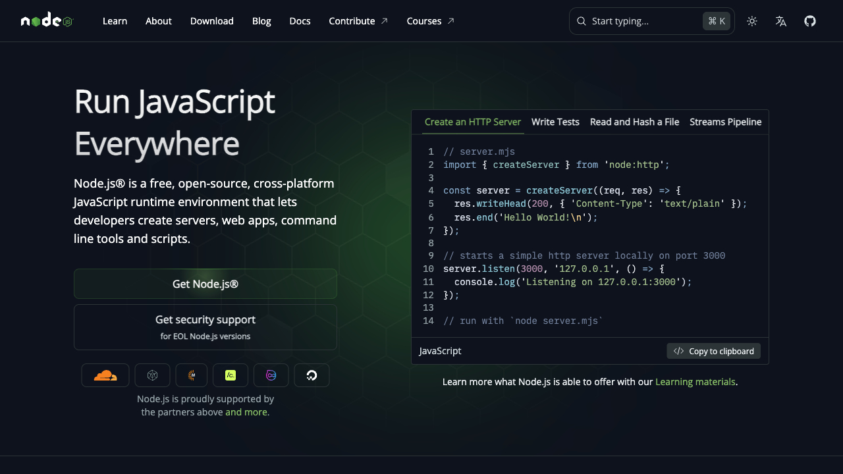Click the Node.js logo in header
The image size is (843, 474).
(x=47, y=21)
